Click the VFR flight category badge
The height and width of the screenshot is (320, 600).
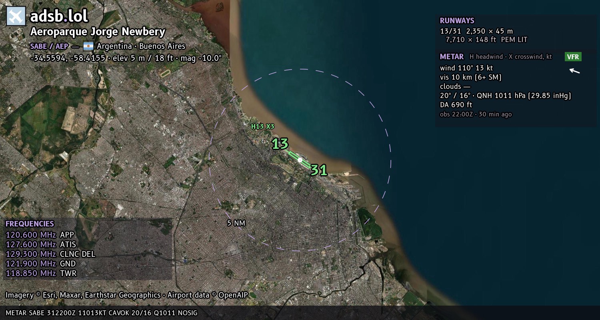click(x=573, y=57)
